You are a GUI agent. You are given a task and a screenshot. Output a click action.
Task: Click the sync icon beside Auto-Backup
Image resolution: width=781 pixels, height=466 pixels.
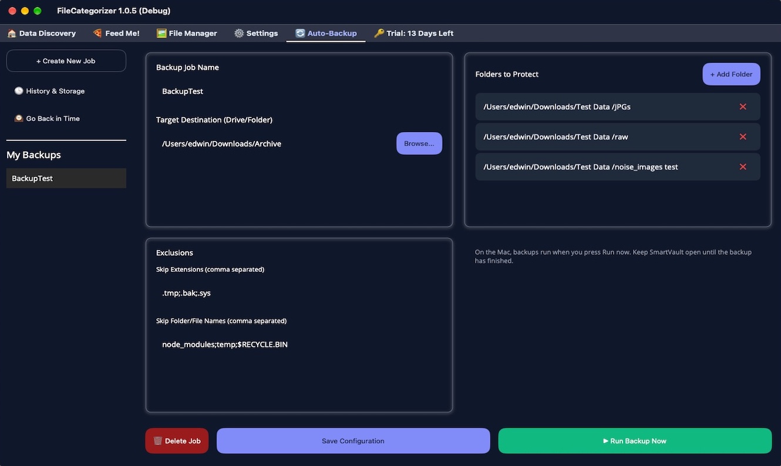(300, 33)
